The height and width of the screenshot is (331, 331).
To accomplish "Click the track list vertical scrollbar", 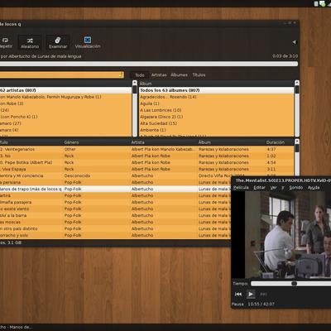I will tap(297, 157).
